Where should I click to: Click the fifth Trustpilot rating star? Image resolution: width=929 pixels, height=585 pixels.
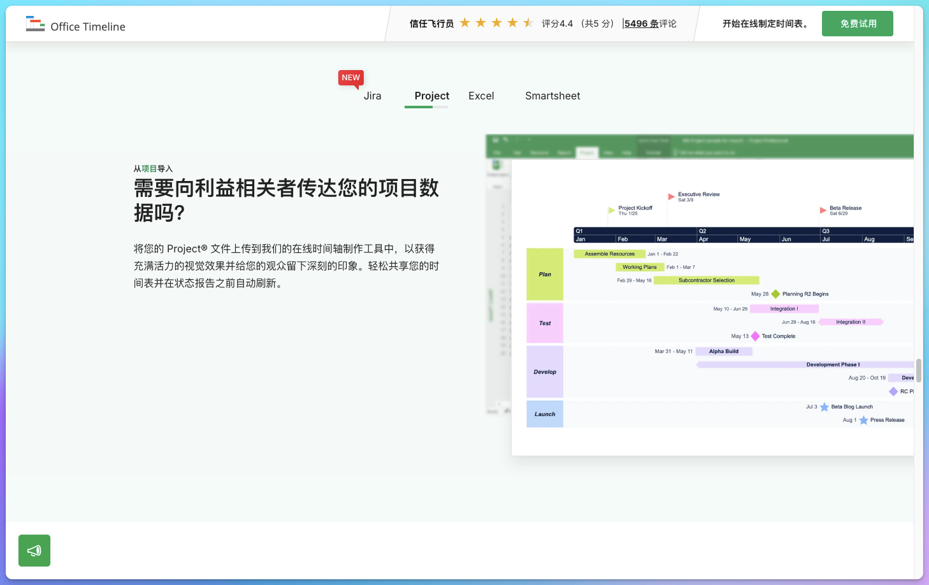[528, 22]
